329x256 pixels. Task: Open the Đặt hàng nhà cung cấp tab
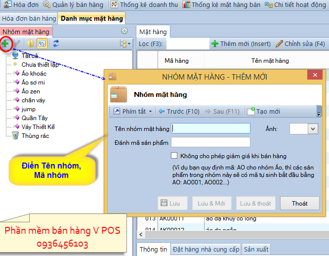click(x=206, y=249)
